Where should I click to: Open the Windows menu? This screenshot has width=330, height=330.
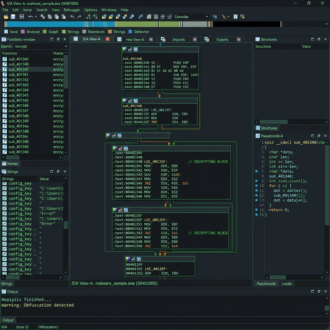(109, 10)
